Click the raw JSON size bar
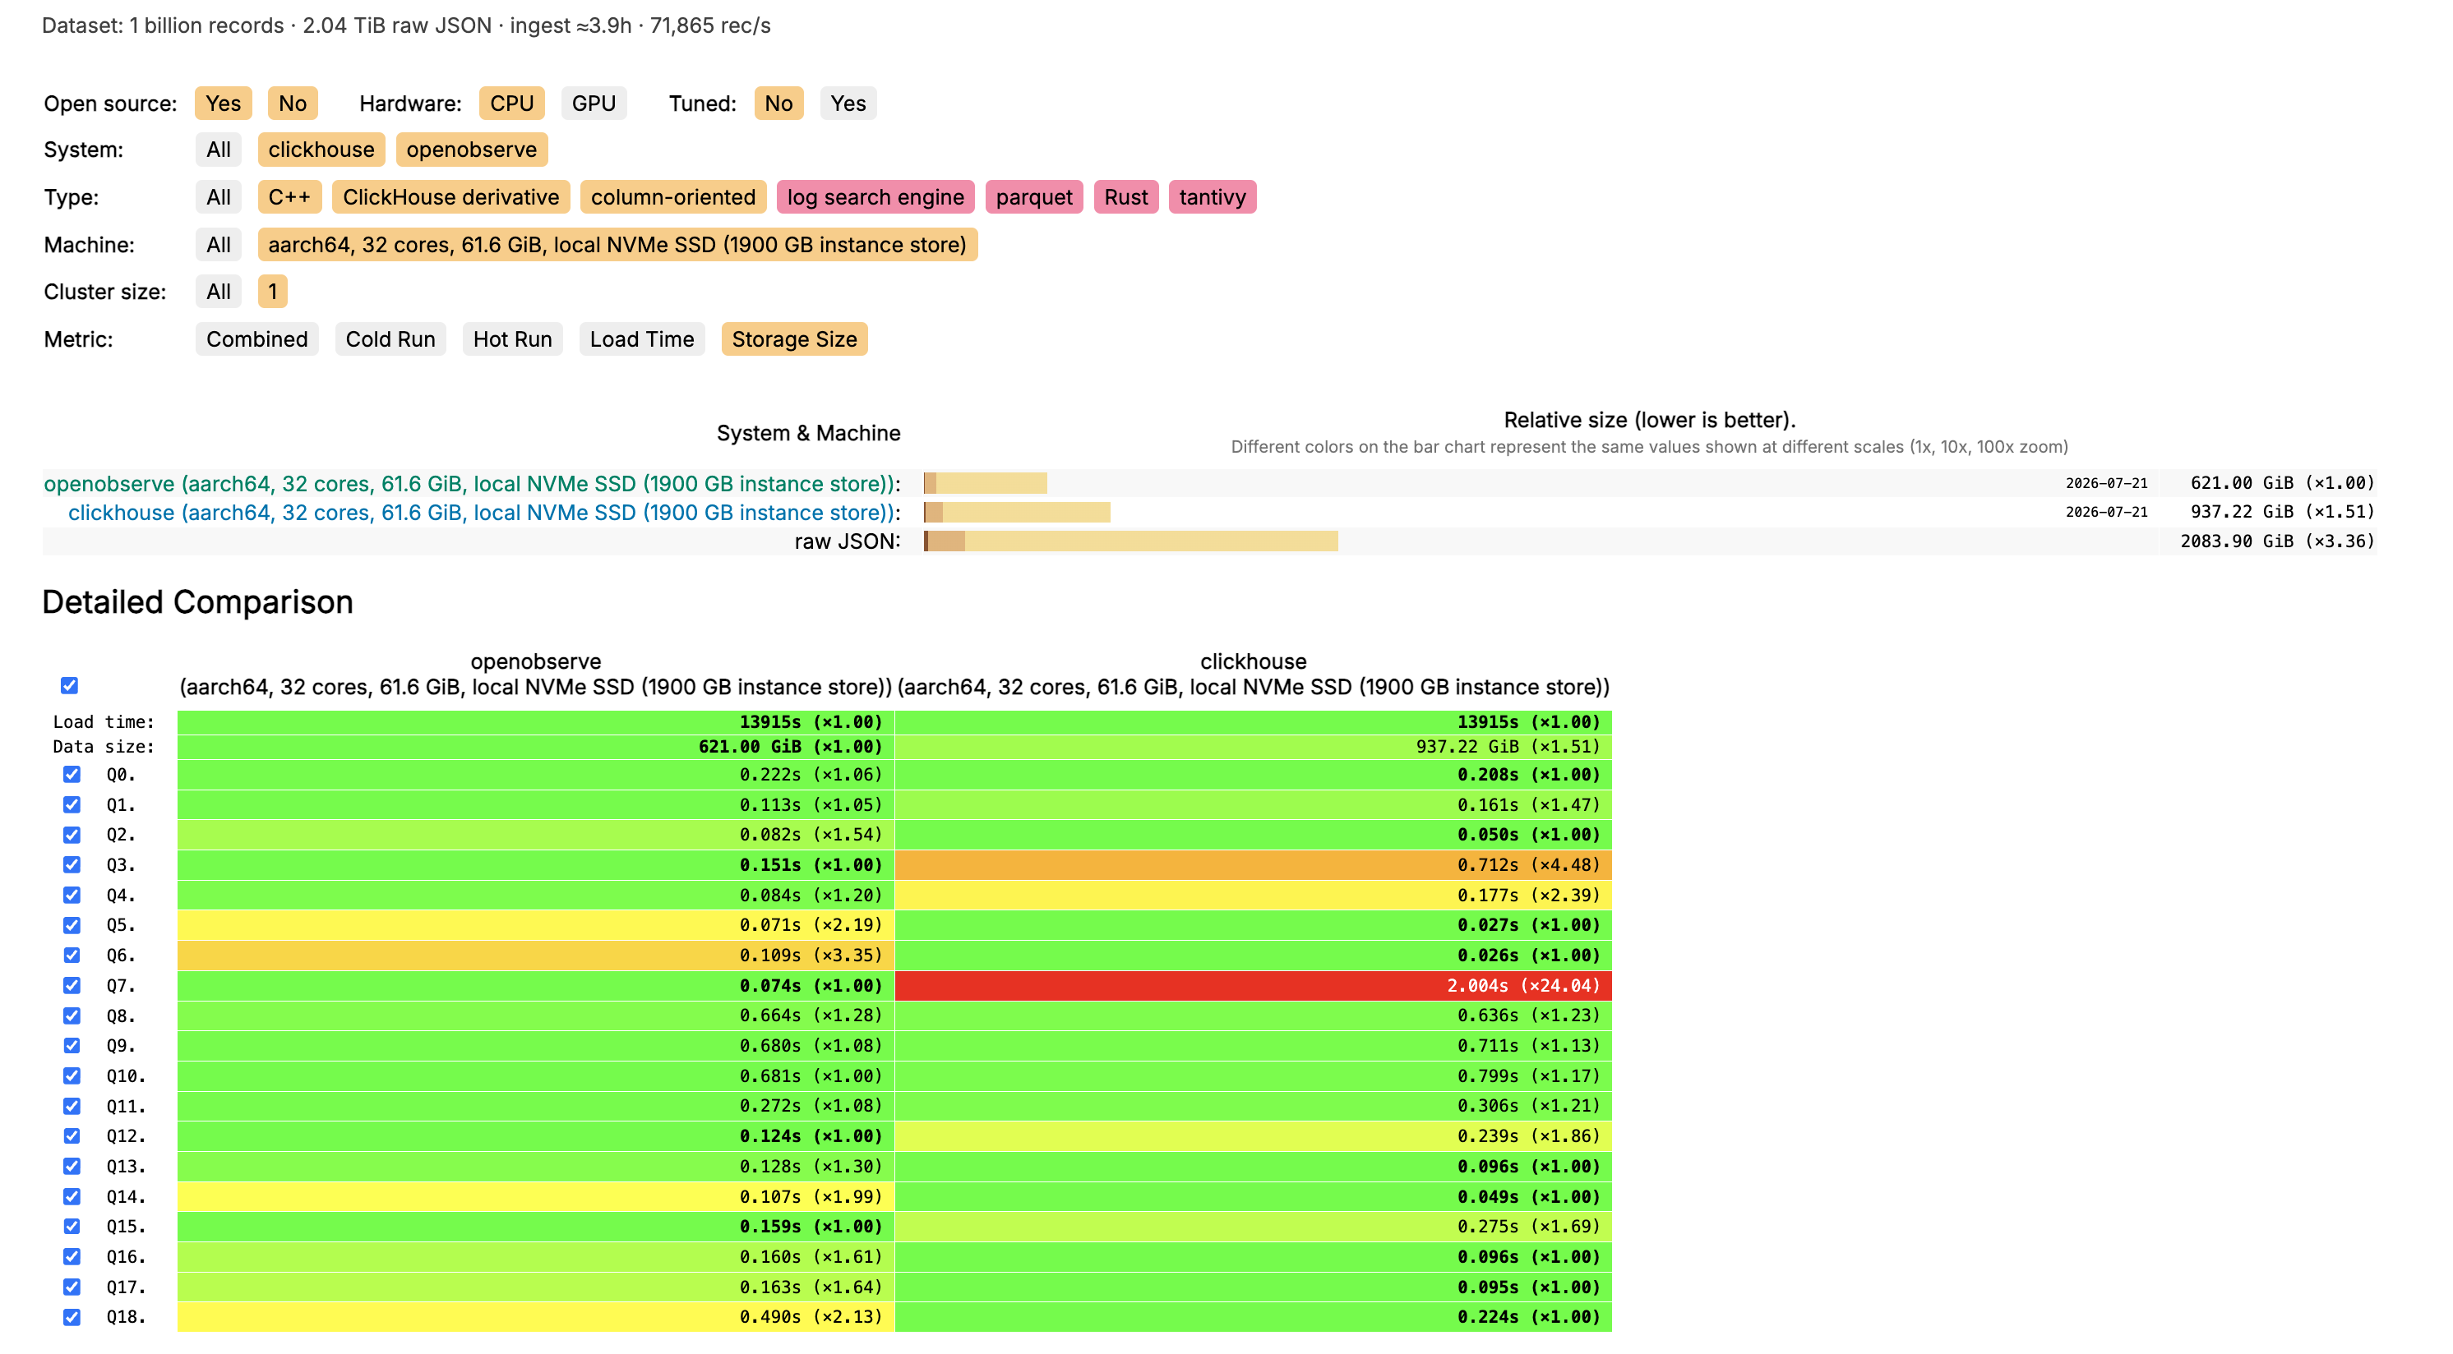The height and width of the screenshot is (1354, 2453). (x=1131, y=541)
